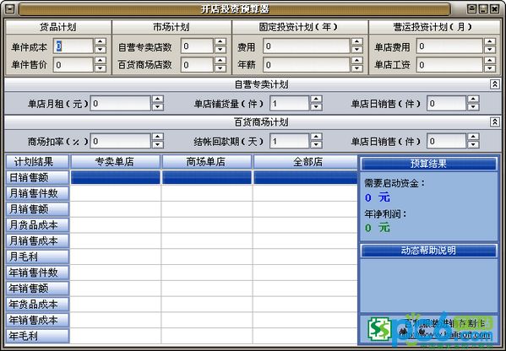The height and width of the screenshot is (351, 506).
Task: Increase fixed 费用 with up arrow
Action: pos(357,42)
